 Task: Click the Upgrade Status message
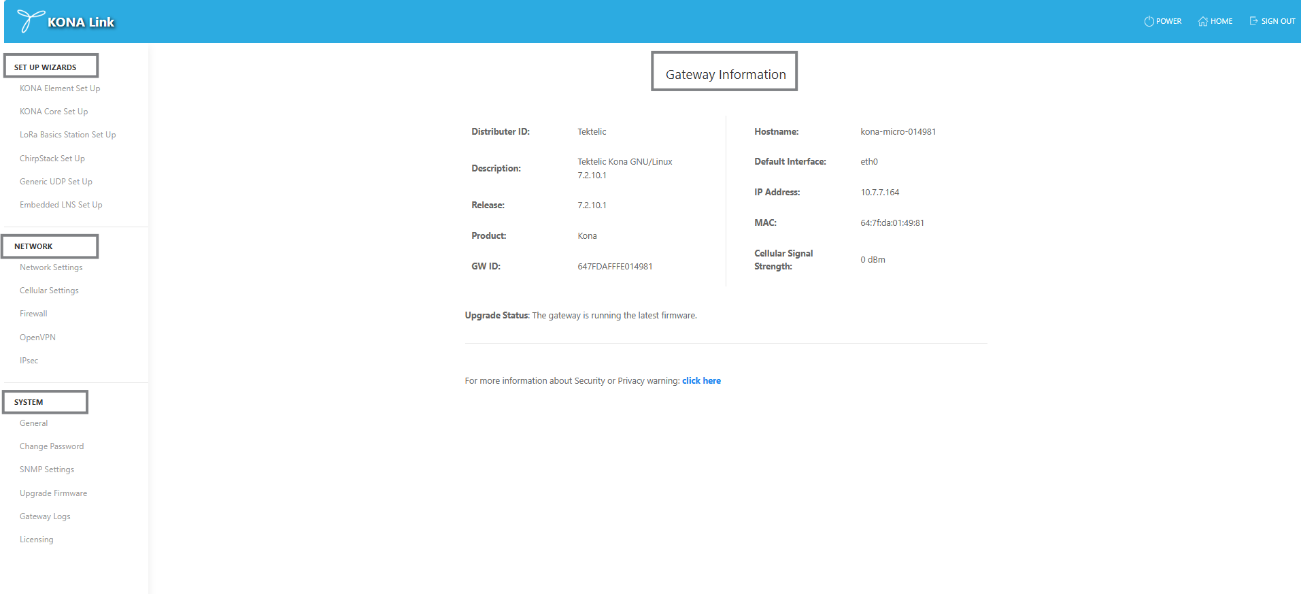tap(581, 316)
